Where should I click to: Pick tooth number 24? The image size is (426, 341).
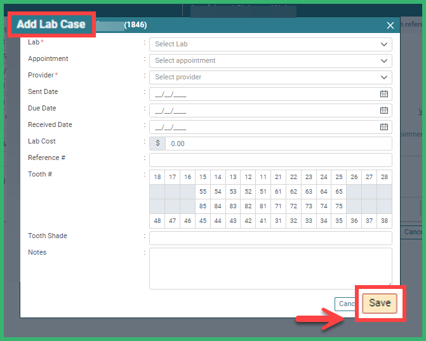click(324, 177)
